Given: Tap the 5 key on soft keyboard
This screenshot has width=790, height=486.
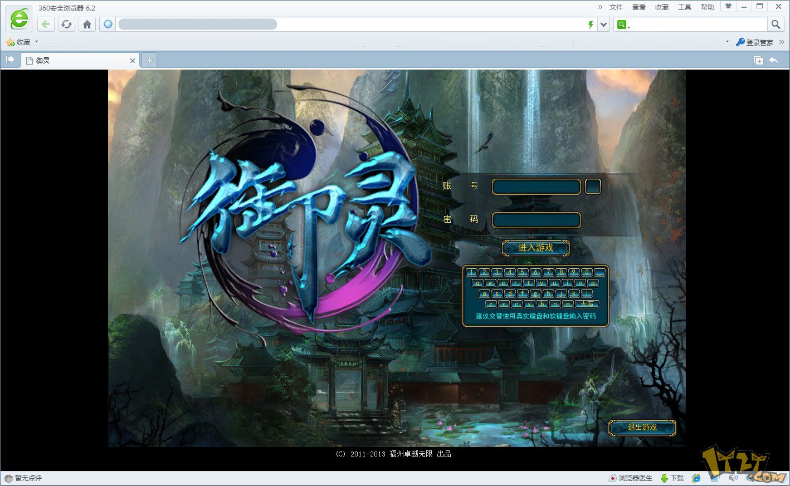Looking at the screenshot, I should (523, 272).
